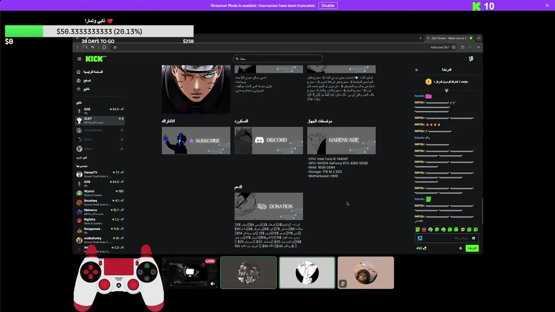Click the browser forward arrow

478,47
